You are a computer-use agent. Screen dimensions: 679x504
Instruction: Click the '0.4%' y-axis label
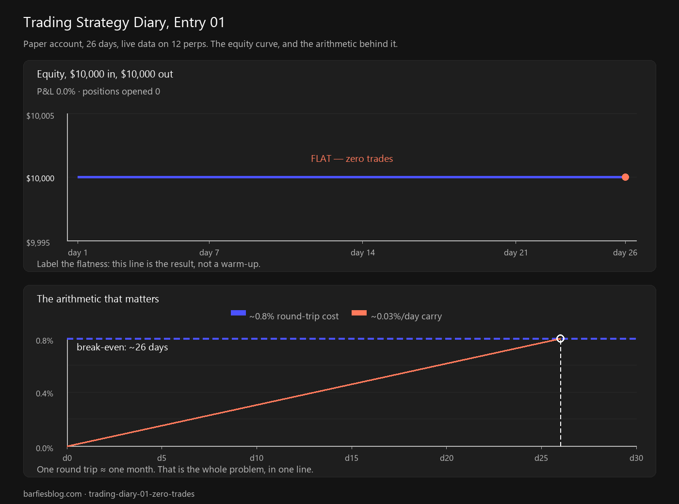pyautogui.click(x=45, y=394)
